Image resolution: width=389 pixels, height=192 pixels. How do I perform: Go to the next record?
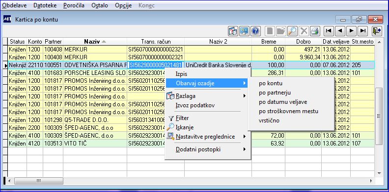click(351, 31)
